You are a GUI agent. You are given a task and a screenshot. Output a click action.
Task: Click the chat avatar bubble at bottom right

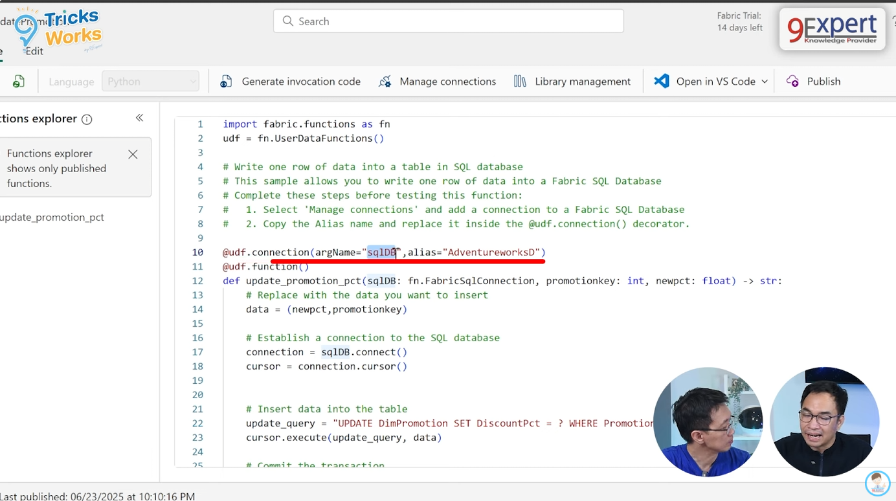(x=877, y=483)
